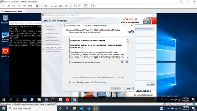This screenshot has width=197, height=111.
Task: Open the power options dropdown beside pause
Action: click(40, 6)
